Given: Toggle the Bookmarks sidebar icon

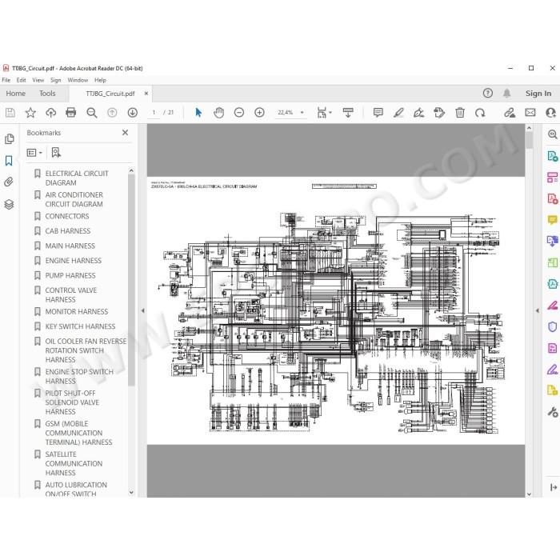Looking at the screenshot, I should (9, 161).
